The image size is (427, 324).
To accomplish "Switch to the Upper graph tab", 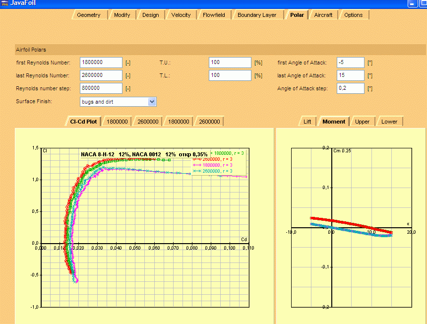I will pos(362,122).
